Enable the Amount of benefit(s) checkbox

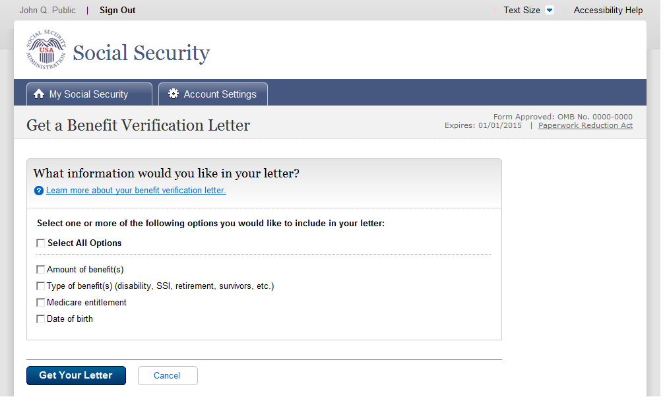41,270
